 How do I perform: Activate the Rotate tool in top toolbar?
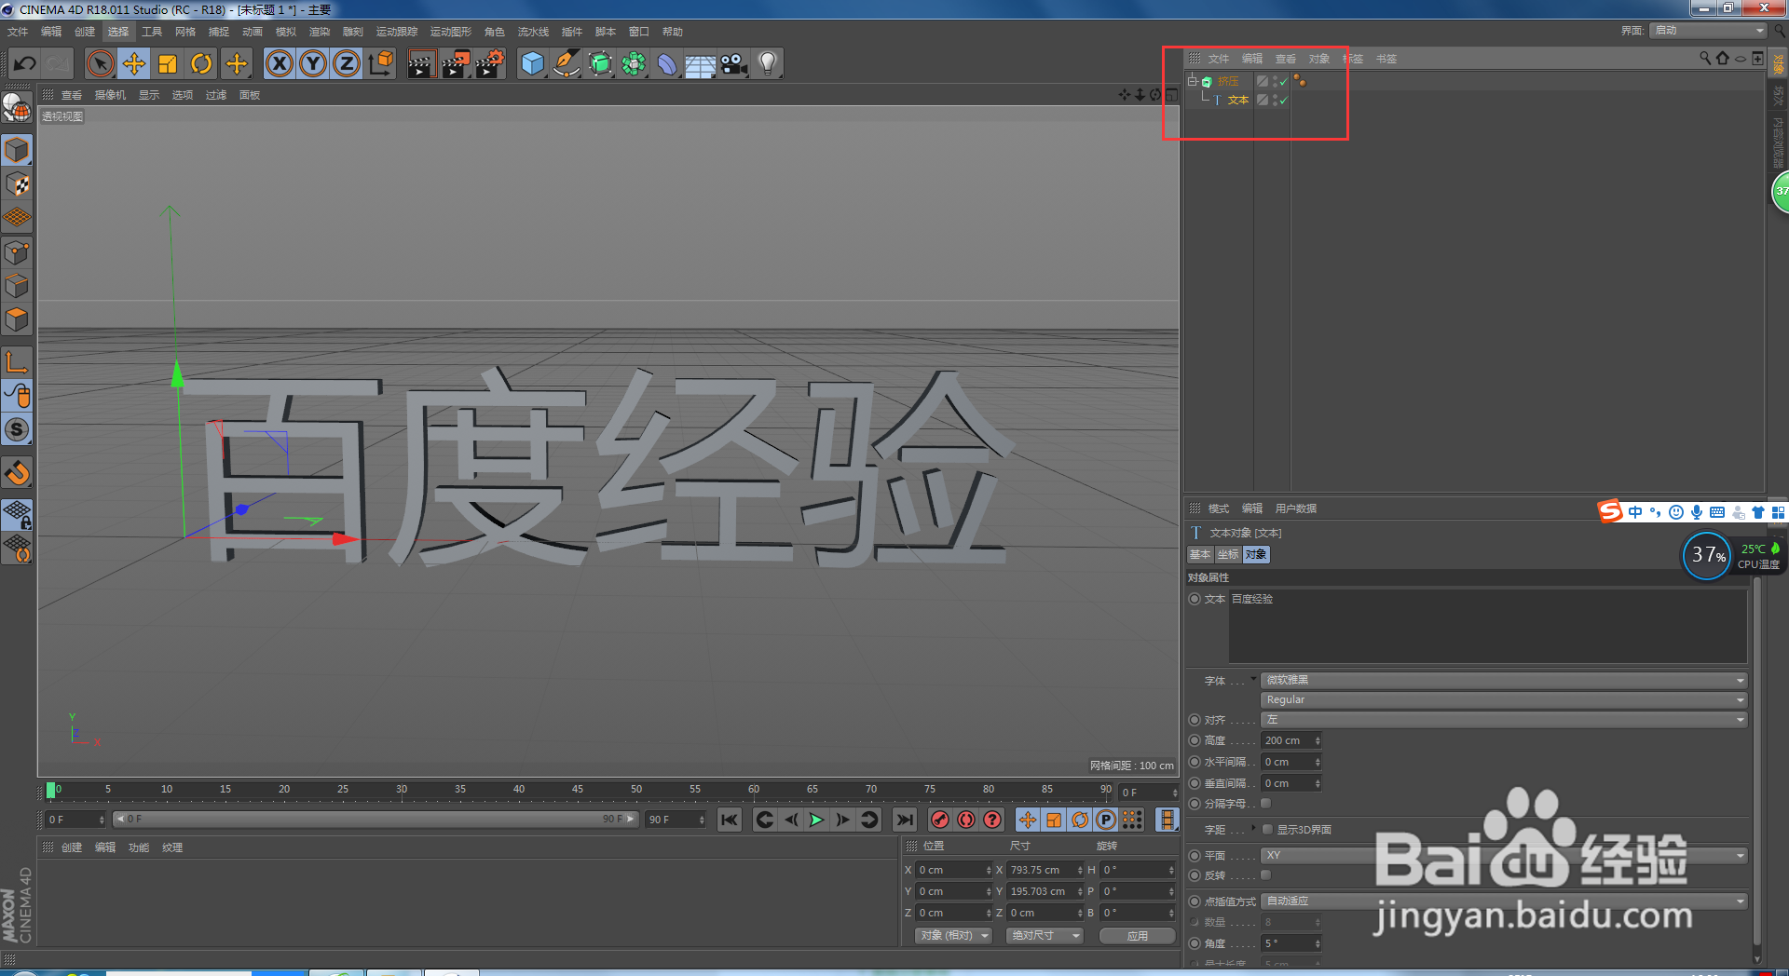201,63
